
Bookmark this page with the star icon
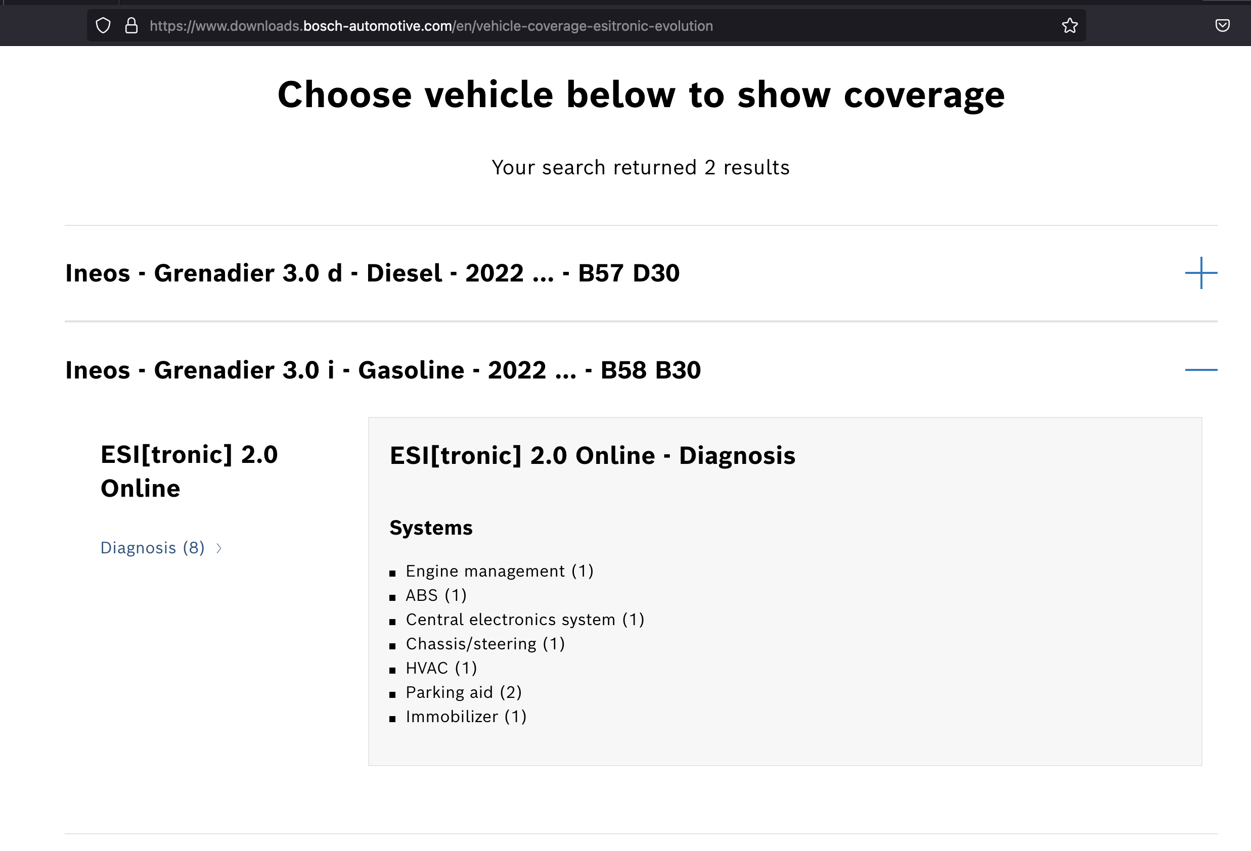(1069, 25)
